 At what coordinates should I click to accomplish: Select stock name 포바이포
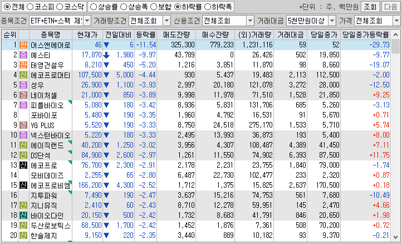[x=44, y=115]
